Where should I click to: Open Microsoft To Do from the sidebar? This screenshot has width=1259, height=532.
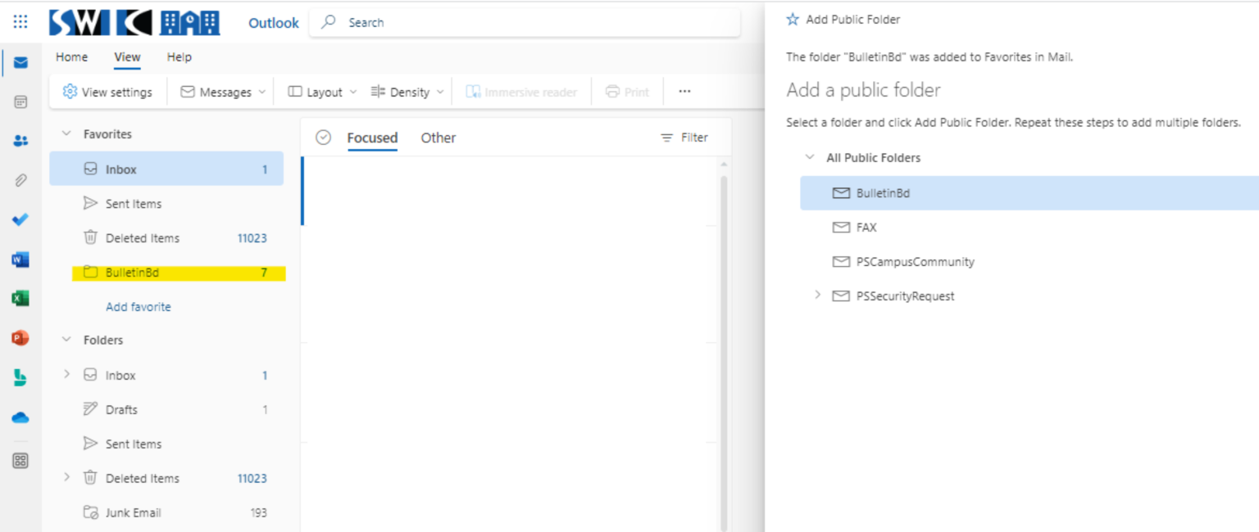click(20, 219)
